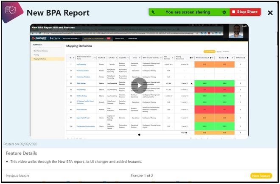The image size is (280, 184).
Task: Go to the Next Feature
Action: pyautogui.click(x=261, y=176)
